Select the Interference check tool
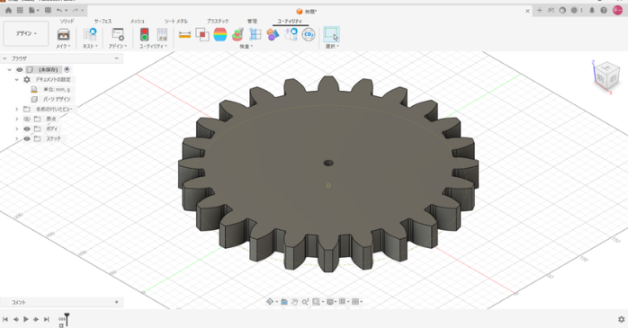 tap(202, 34)
